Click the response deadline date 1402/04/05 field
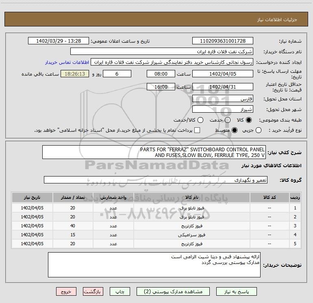This screenshot has width=313, height=303. tap(223, 74)
